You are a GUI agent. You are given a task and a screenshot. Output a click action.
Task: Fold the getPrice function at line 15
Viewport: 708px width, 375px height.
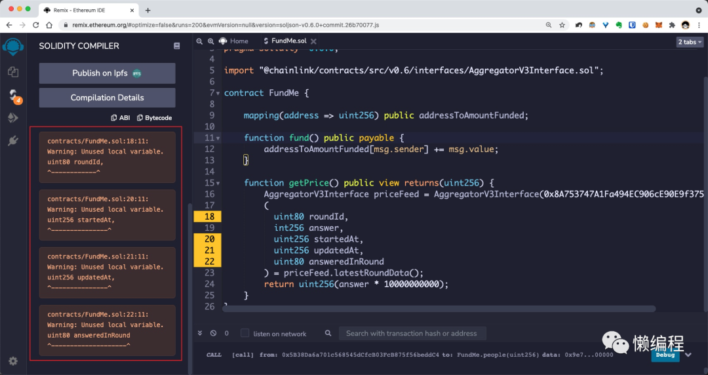pos(218,184)
